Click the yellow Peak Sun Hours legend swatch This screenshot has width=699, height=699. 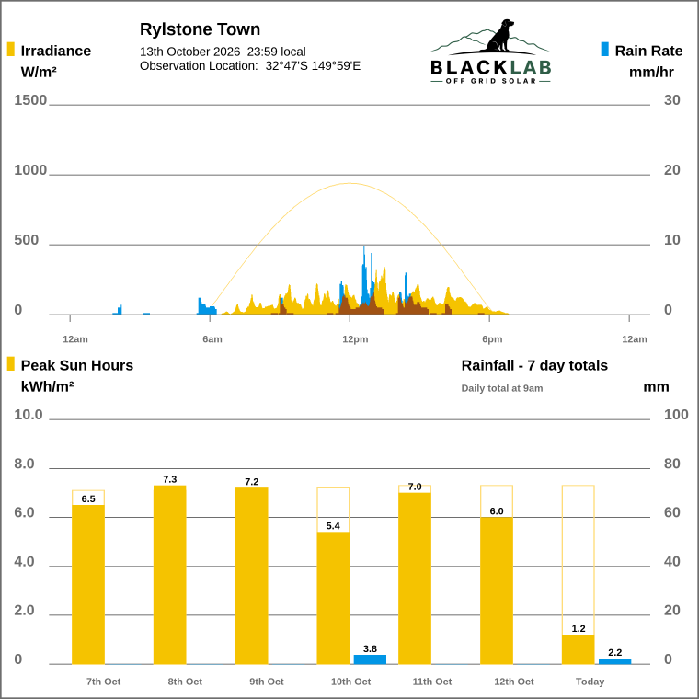click(11, 363)
